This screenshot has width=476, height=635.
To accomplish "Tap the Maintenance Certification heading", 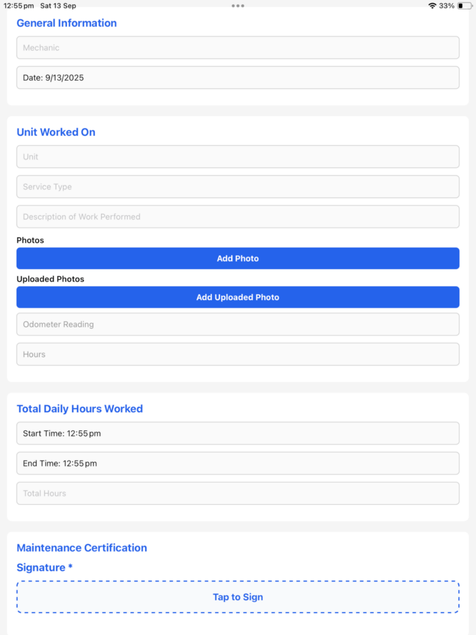I will (82, 548).
